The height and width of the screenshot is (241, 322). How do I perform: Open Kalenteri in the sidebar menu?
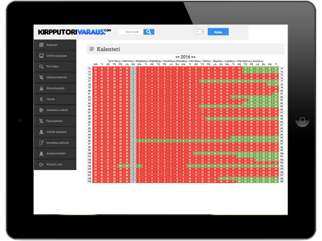point(52,45)
